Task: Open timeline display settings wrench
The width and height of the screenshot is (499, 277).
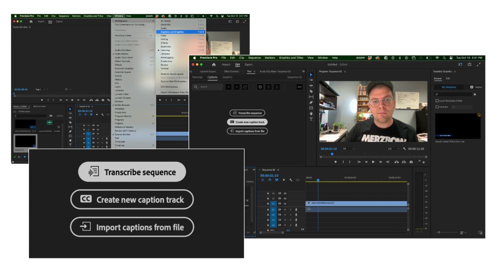Action: (x=290, y=180)
